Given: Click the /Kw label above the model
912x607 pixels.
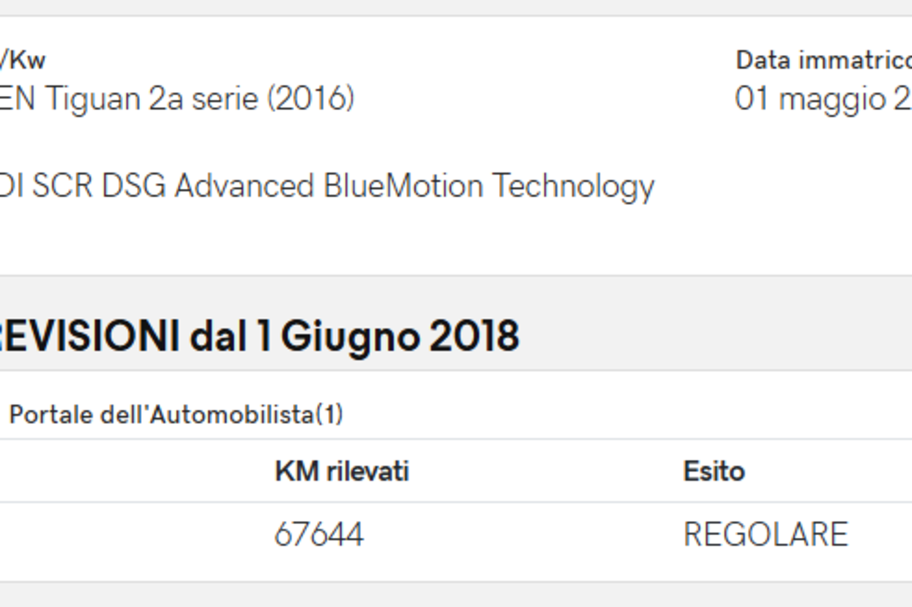Looking at the screenshot, I should (x=22, y=60).
